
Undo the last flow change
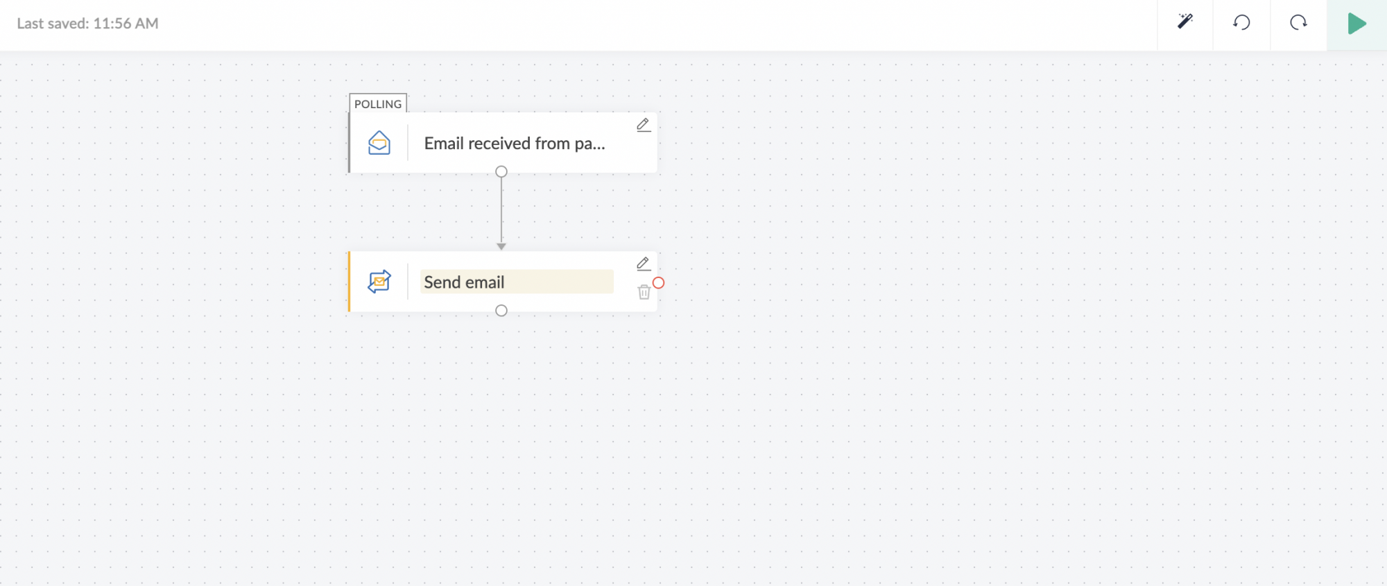1241,23
